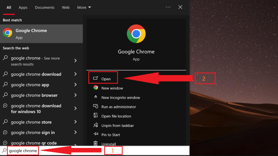Expand the google chrome store suggestion chevron
This screenshot has height=156, width=278.
click(x=75, y=122)
